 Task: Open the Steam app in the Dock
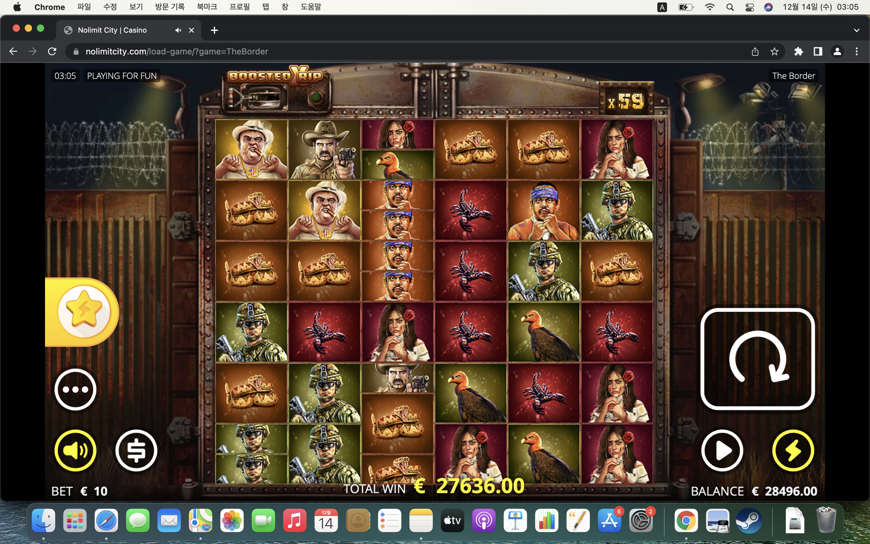[749, 521]
